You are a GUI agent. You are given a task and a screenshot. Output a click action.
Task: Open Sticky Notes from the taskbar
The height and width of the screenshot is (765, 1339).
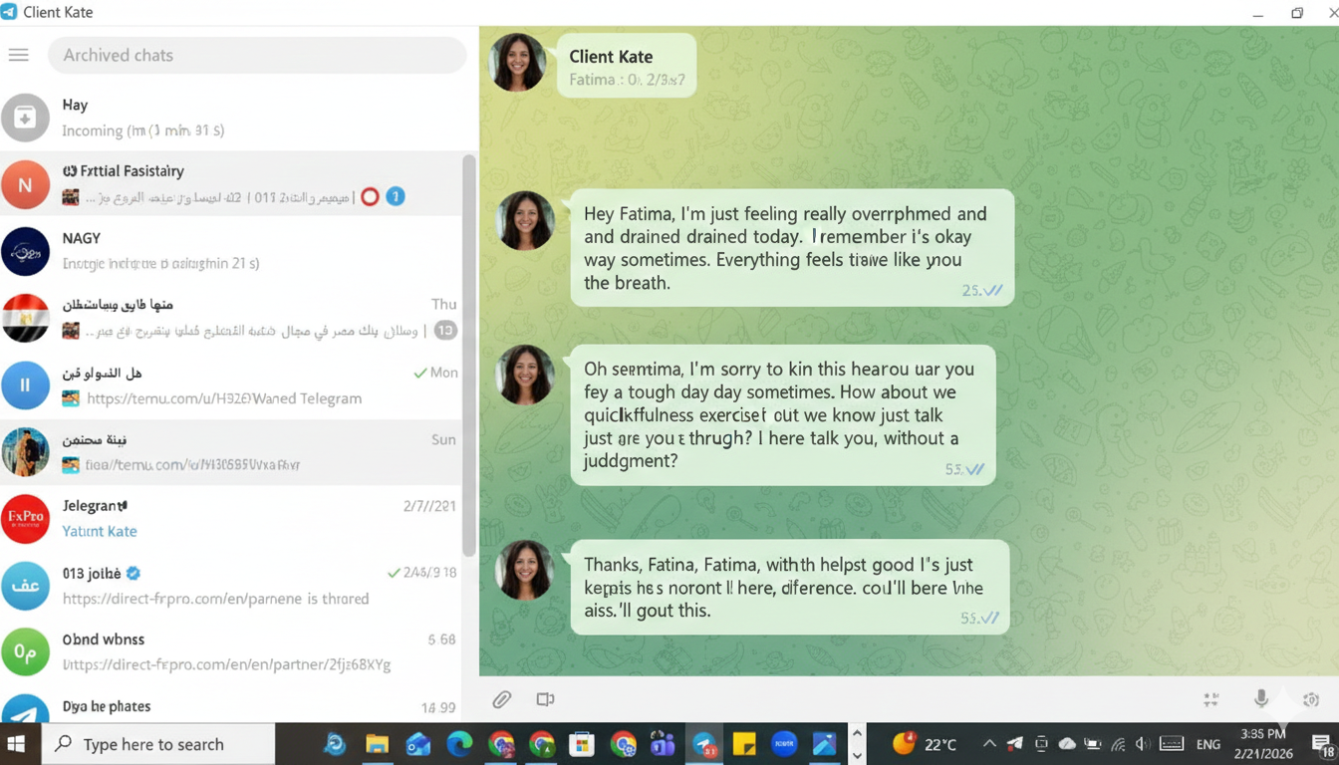pyautogui.click(x=744, y=744)
